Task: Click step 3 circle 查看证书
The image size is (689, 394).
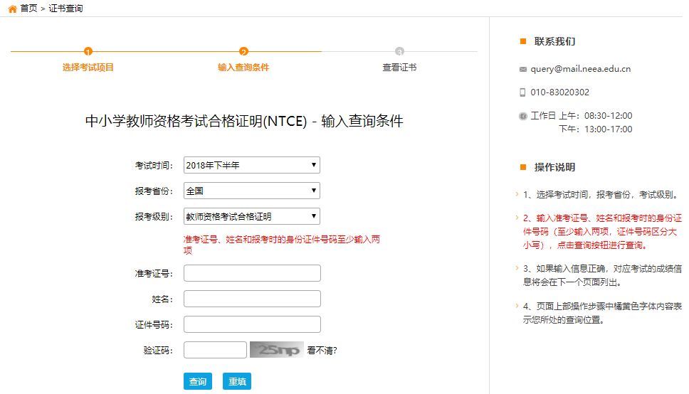Action: tap(399, 51)
